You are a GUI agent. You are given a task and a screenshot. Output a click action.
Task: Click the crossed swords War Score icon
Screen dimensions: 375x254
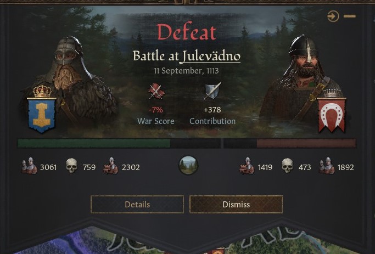156,91
